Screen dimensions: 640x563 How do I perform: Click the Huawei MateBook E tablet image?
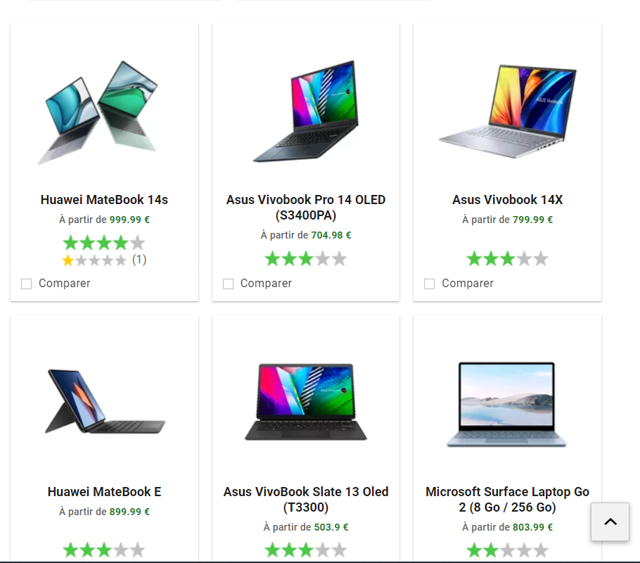pyautogui.click(x=105, y=401)
